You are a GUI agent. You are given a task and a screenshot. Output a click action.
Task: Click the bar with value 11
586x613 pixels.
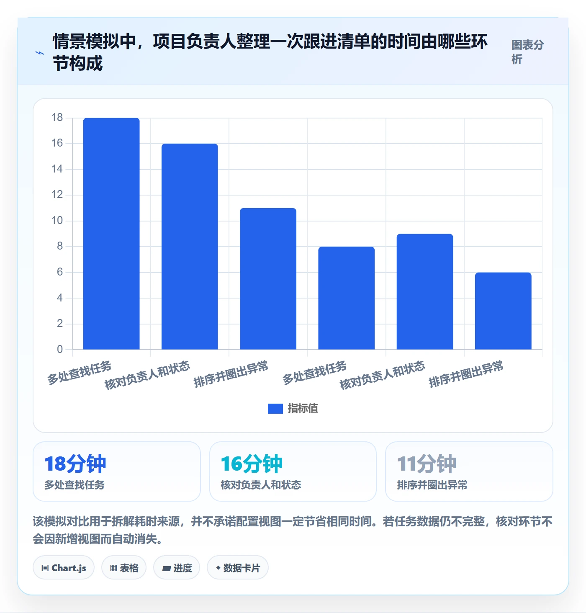pos(268,279)
